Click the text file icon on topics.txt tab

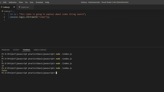19,7
